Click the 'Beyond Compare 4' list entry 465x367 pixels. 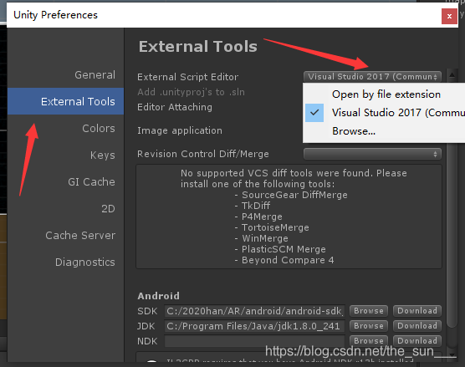coord(288,260)
